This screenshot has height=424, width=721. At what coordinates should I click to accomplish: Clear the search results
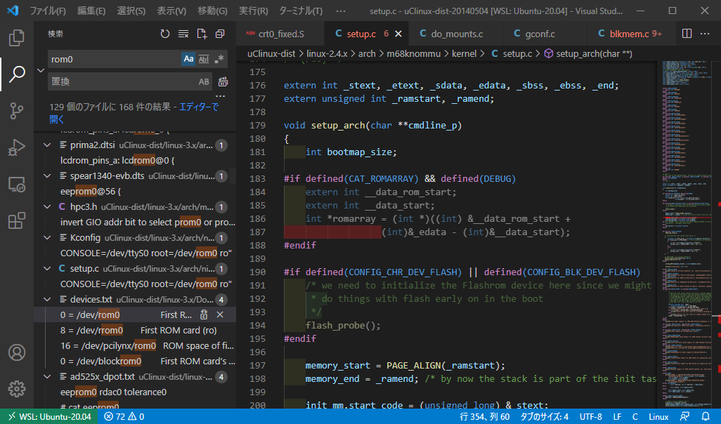coord(183,34)
